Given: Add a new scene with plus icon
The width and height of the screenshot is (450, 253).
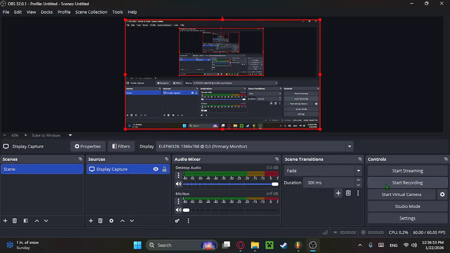Looking at the screenshot, I should pos(5,220).
